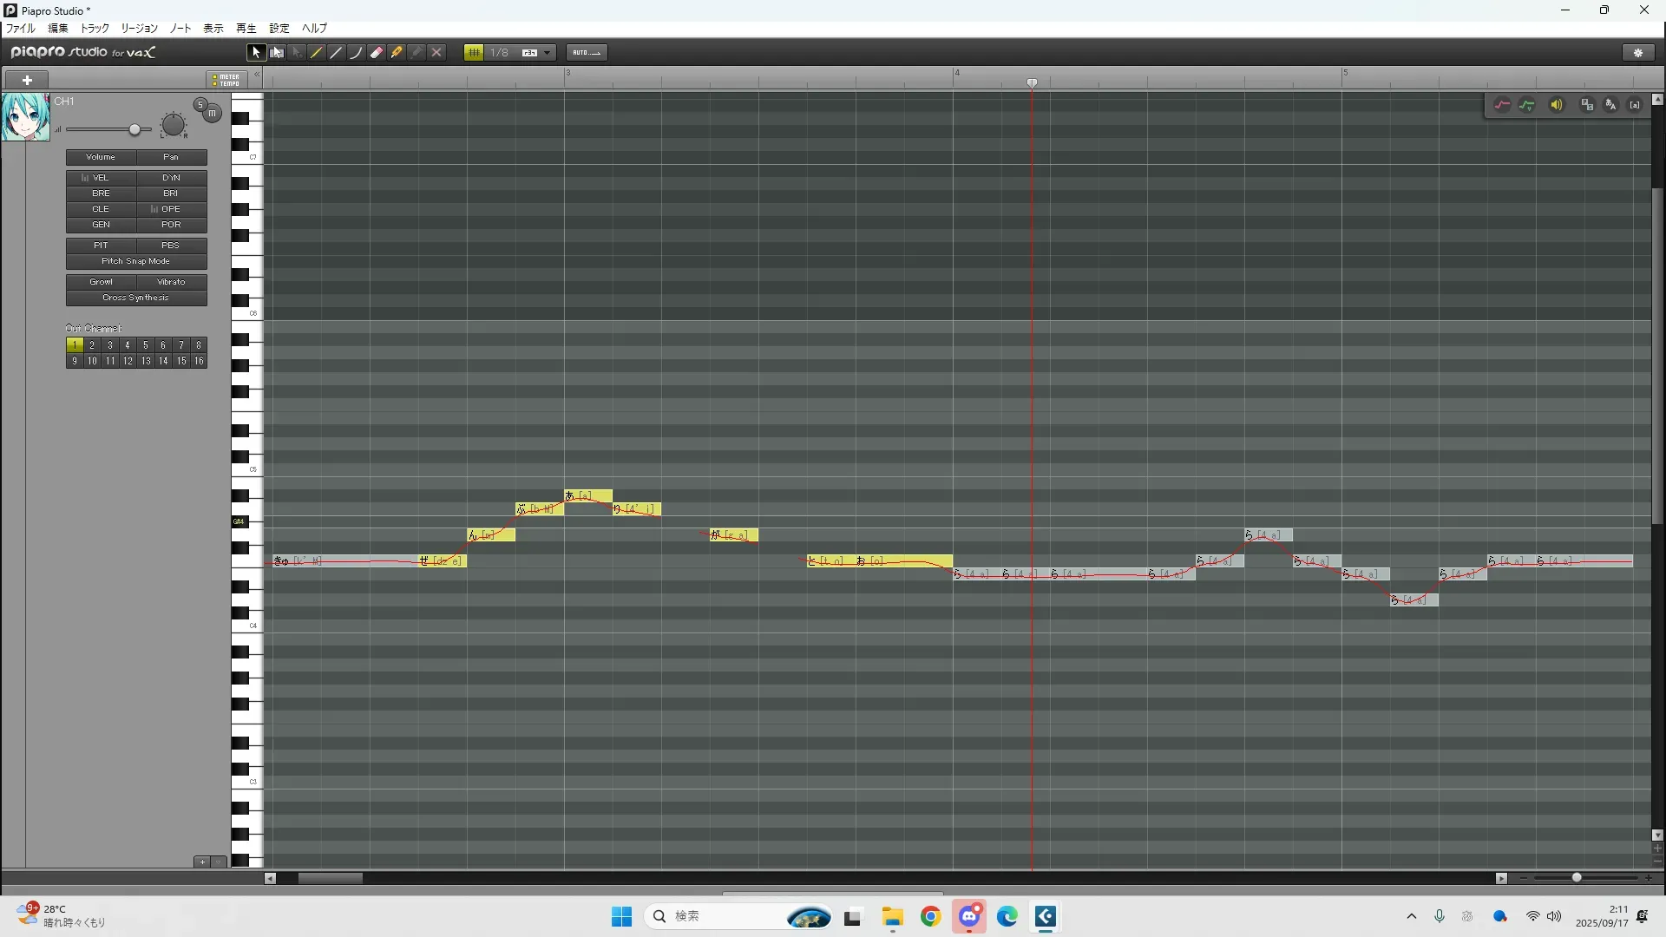Select the arrow pointer tool
Image resolution: width=1666 pixels, height=937 pixels.
coord(255,53)
